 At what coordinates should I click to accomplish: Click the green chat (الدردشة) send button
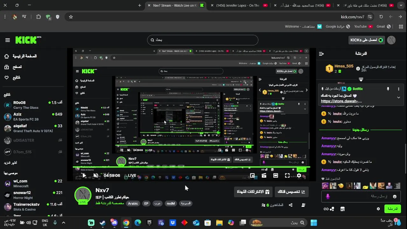pos(392,209)
